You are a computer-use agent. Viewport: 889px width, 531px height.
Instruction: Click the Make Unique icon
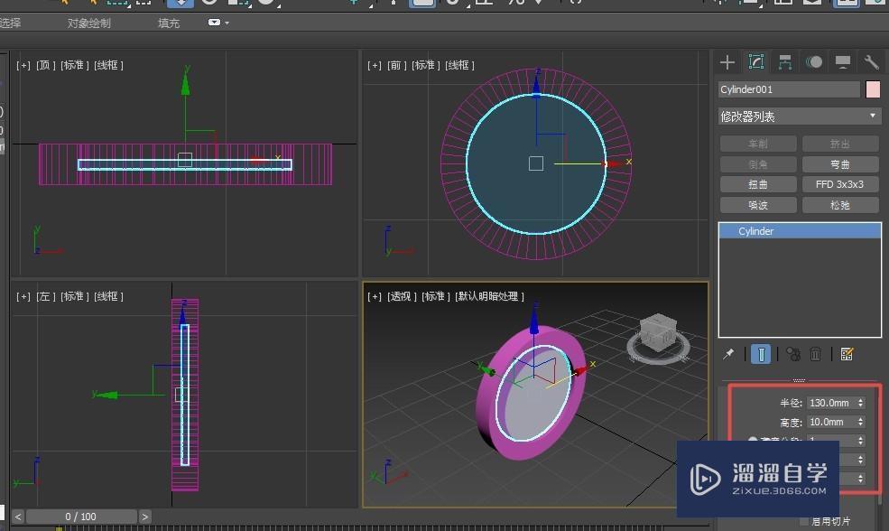tap(792, 354)
